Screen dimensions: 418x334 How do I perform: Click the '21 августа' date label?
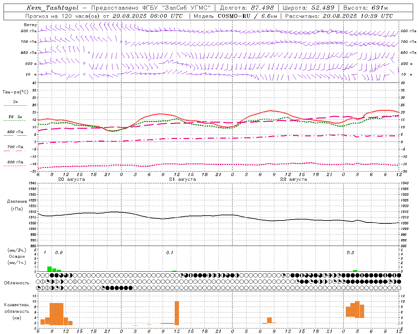tap(183, 179)
